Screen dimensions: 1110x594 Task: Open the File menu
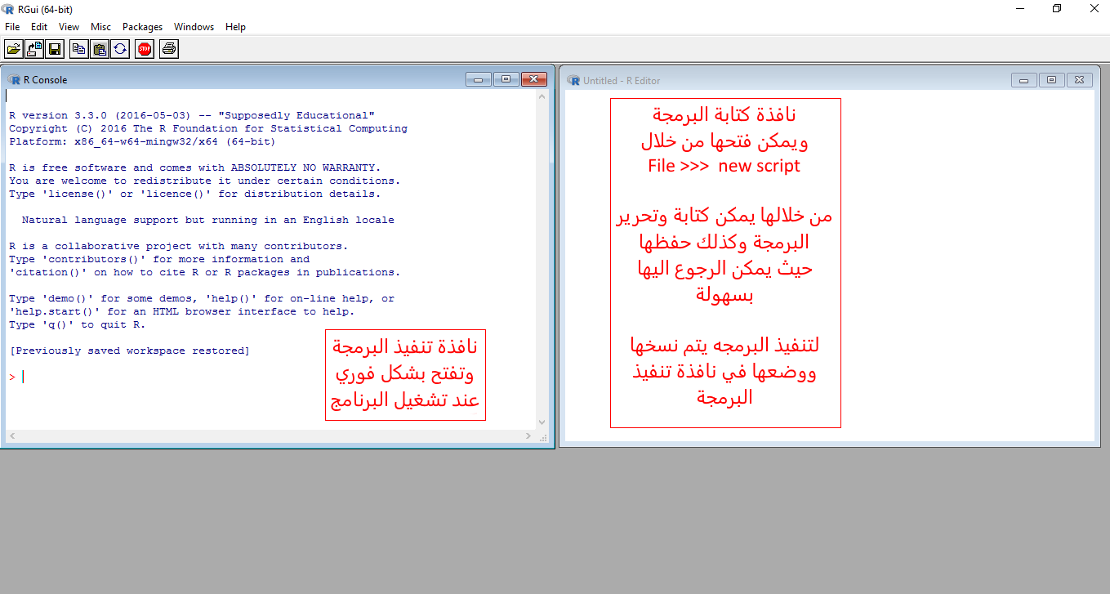click(x=12, y=27)
